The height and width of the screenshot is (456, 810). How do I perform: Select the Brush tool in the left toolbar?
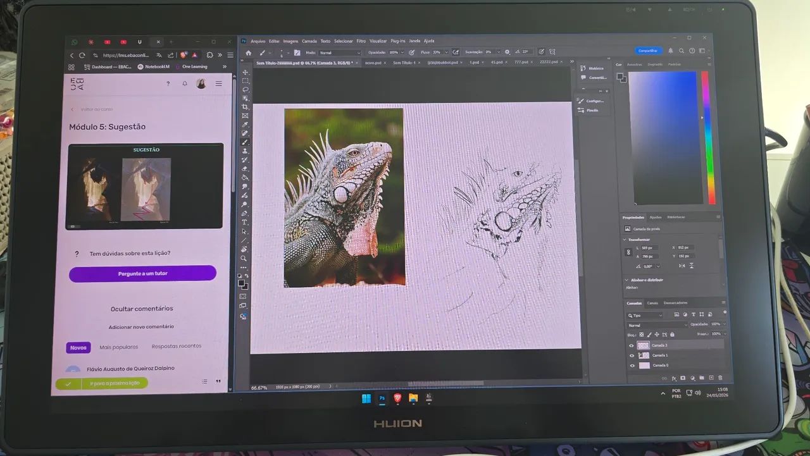click(245, 143)
